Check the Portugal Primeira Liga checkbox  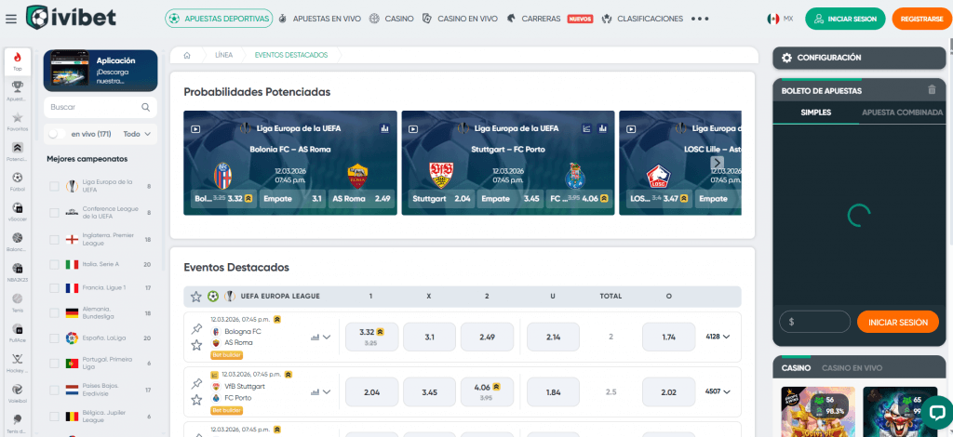point(55,363)
